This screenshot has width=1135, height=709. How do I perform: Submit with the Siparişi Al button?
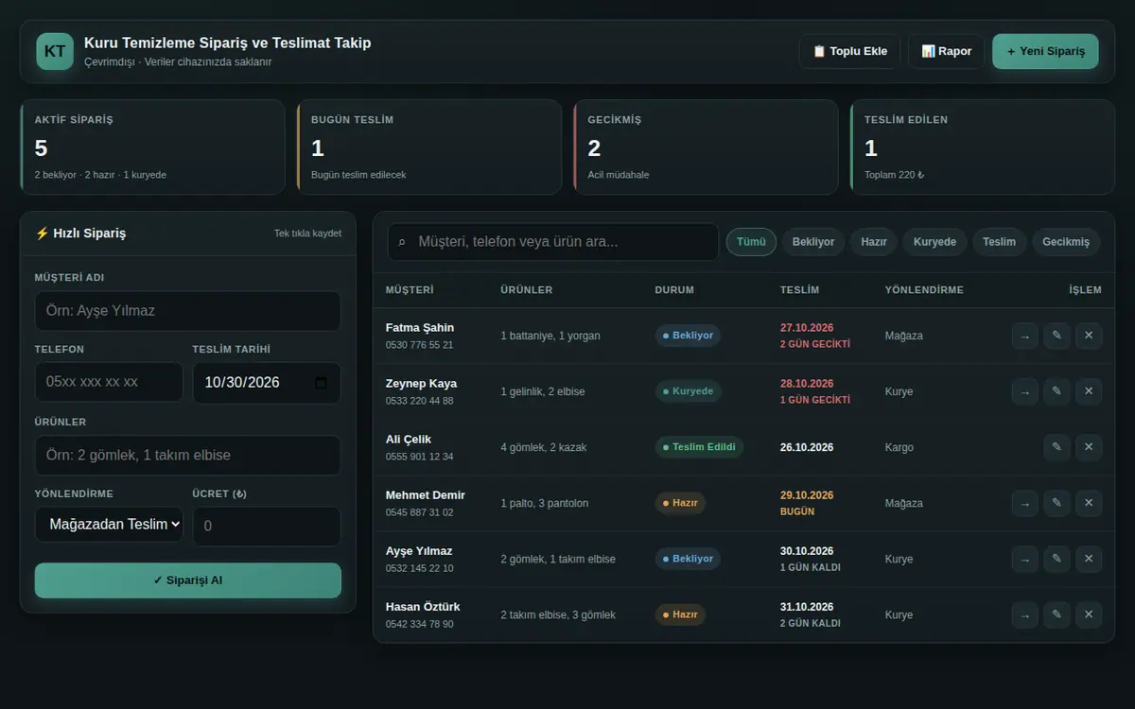point(188,580)
